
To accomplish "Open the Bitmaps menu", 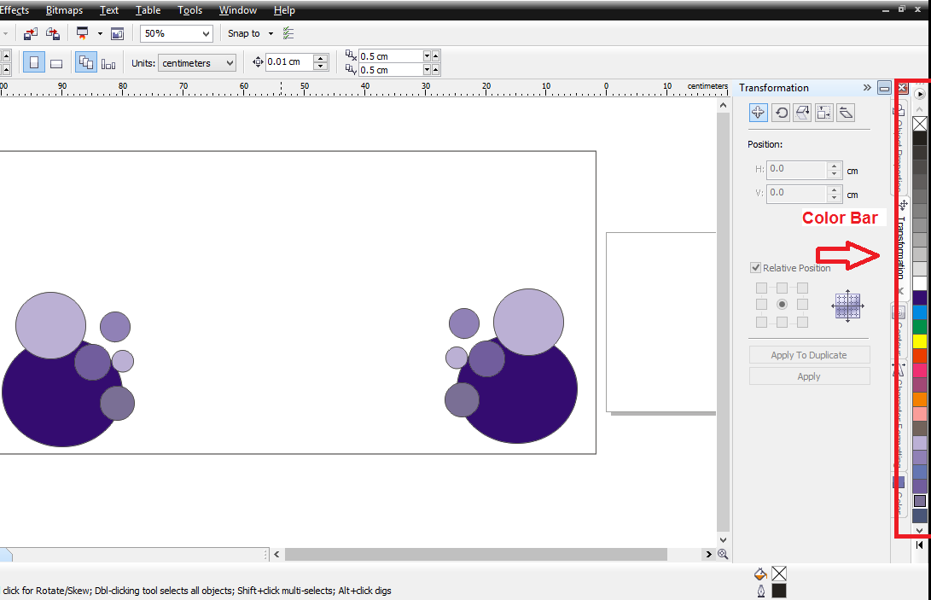I will click(x=65, y=10).
